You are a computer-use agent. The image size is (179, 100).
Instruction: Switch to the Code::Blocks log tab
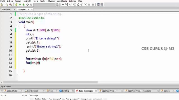[12, 91]
